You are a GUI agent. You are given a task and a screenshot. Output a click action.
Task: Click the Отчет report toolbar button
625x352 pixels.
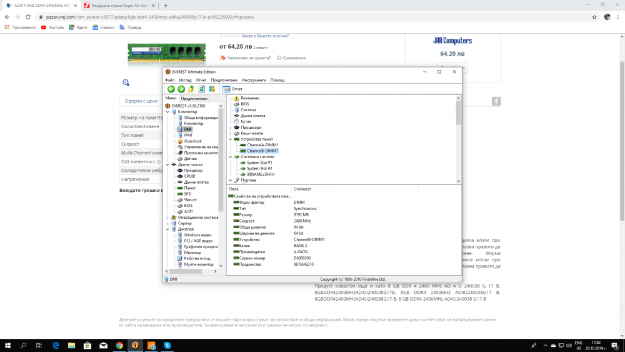point(232,89)
